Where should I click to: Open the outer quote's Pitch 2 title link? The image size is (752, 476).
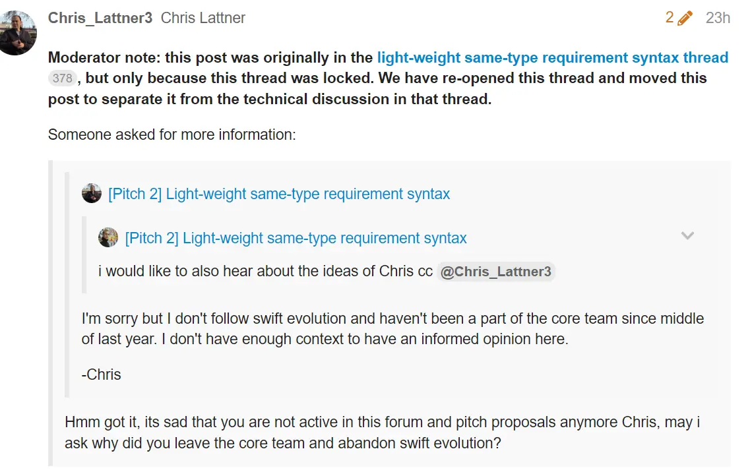[x=278, y=194]
